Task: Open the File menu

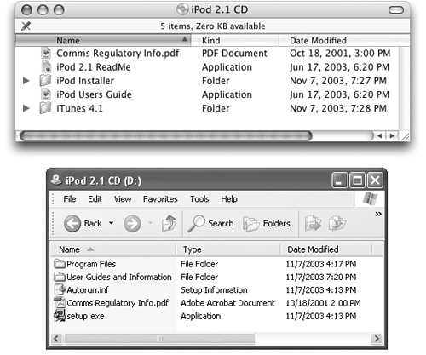Action: tap(70, 199)
